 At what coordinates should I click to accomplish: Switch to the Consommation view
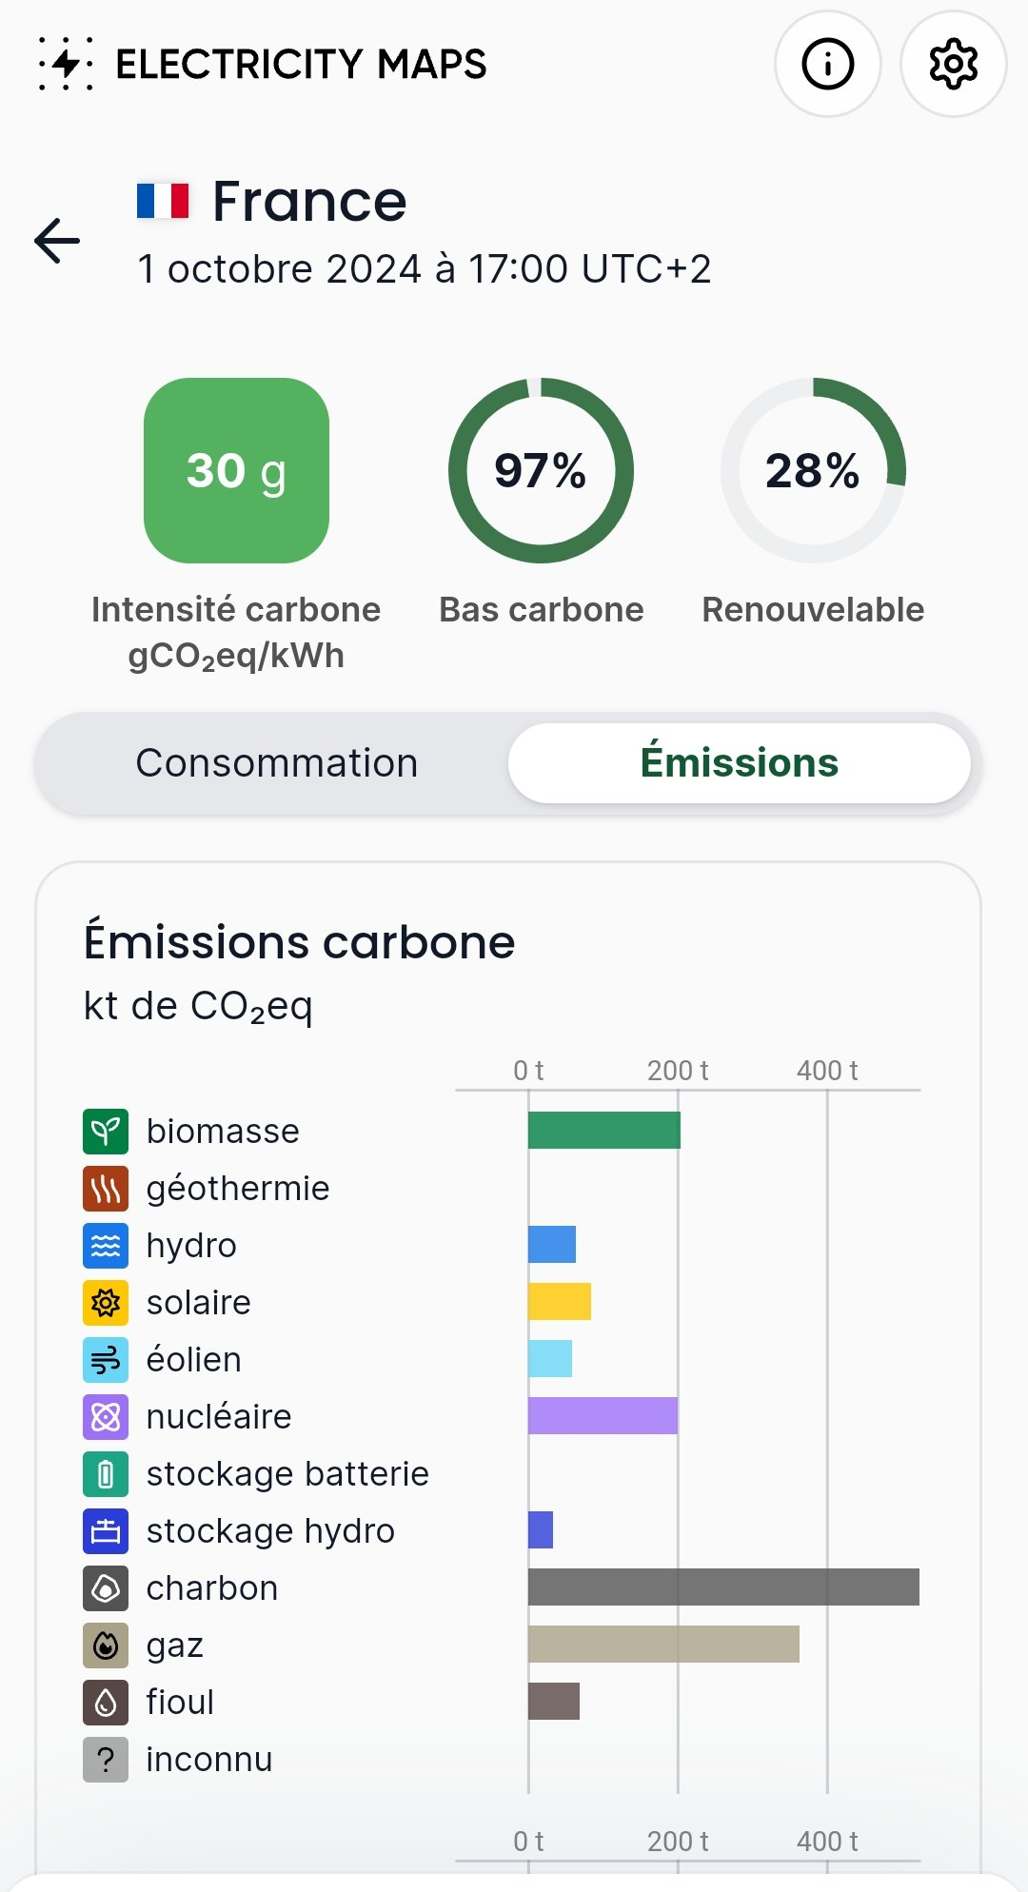[x=276, y=763]
